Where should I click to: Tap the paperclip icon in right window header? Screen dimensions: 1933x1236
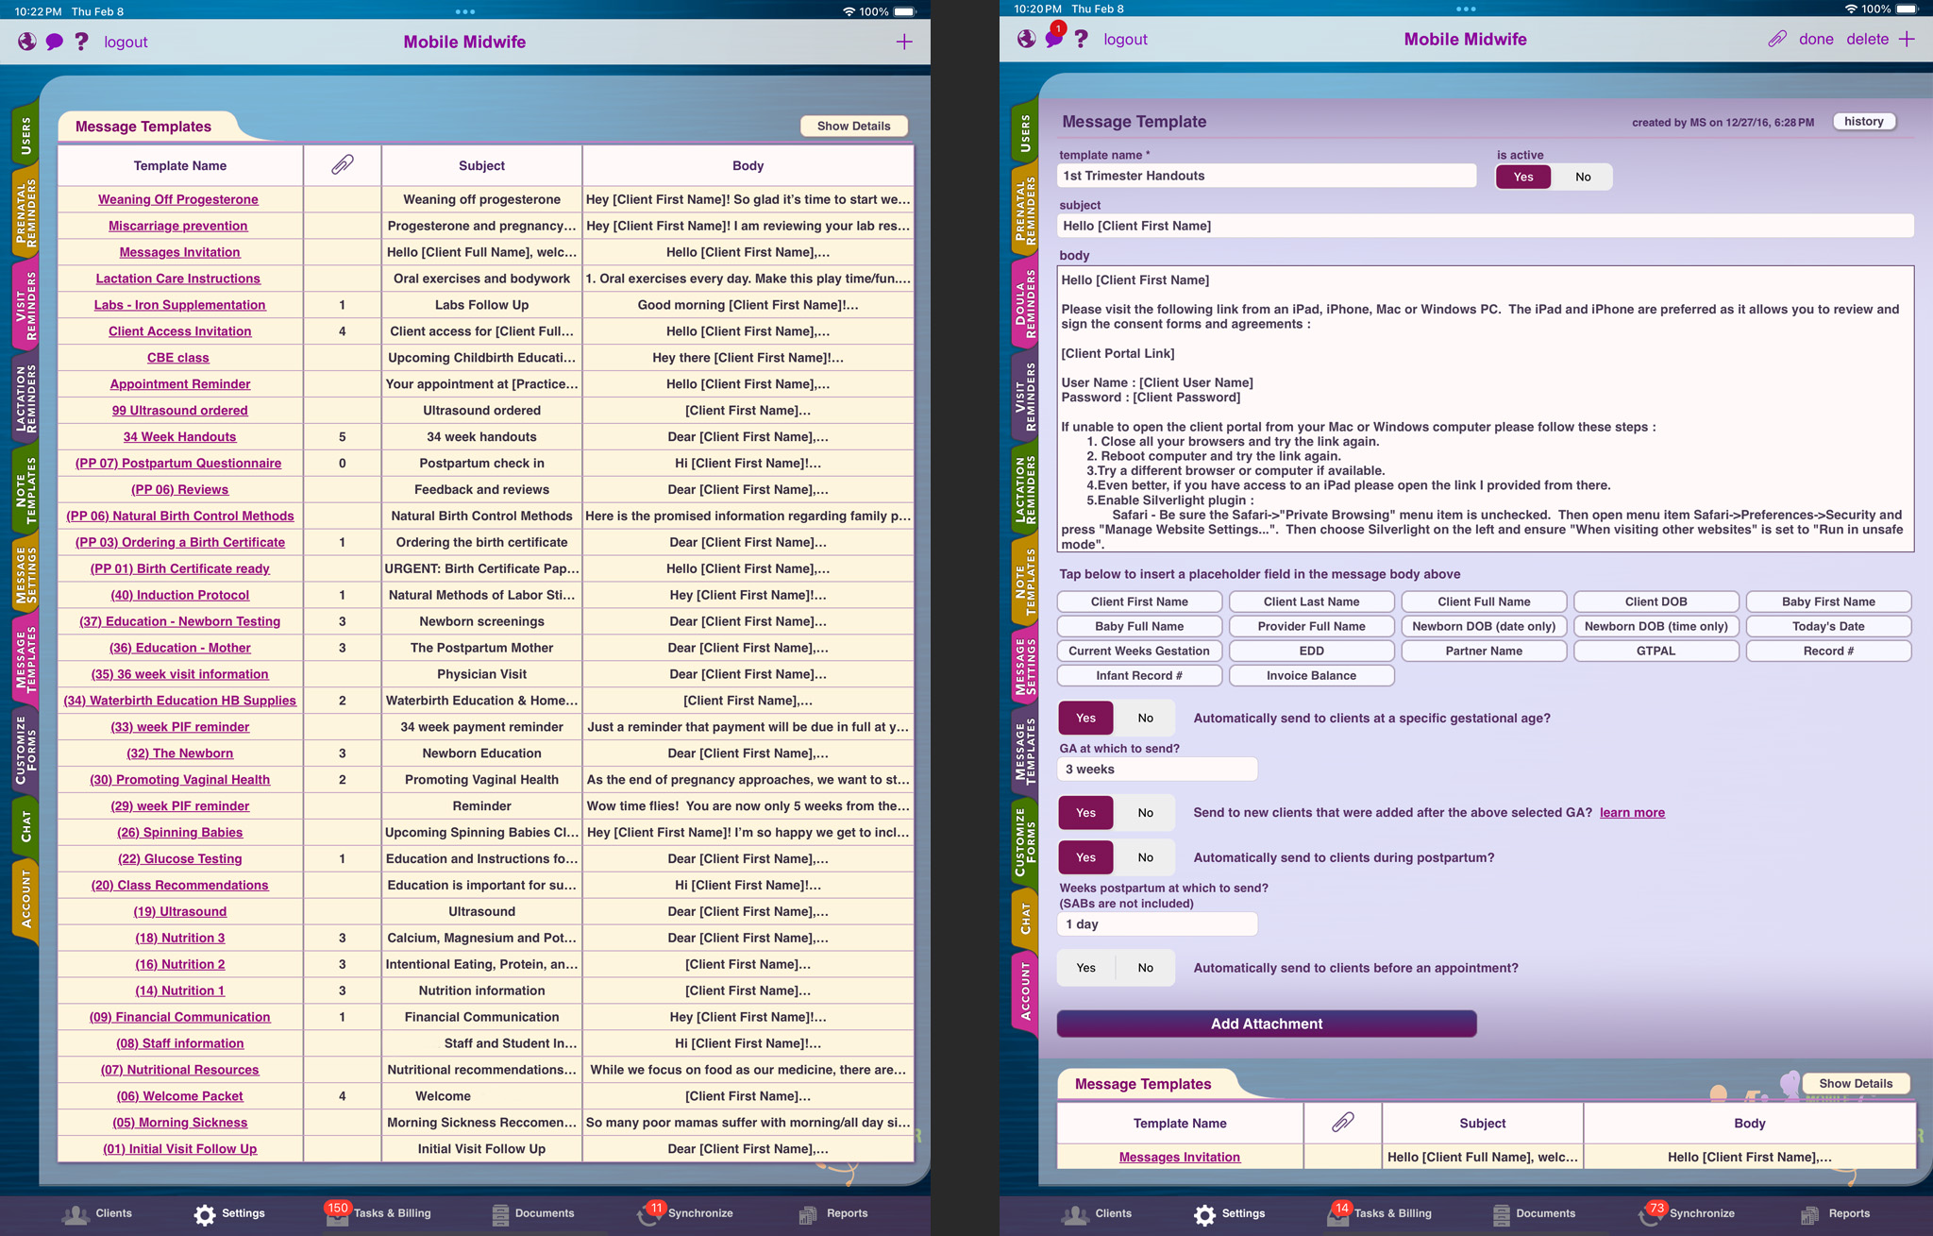tap(1777, 39)
